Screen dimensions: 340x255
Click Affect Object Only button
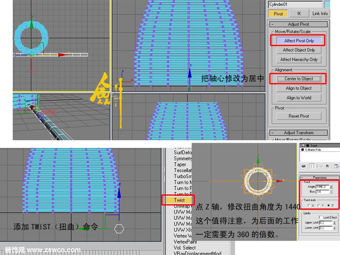coord(299,50)
